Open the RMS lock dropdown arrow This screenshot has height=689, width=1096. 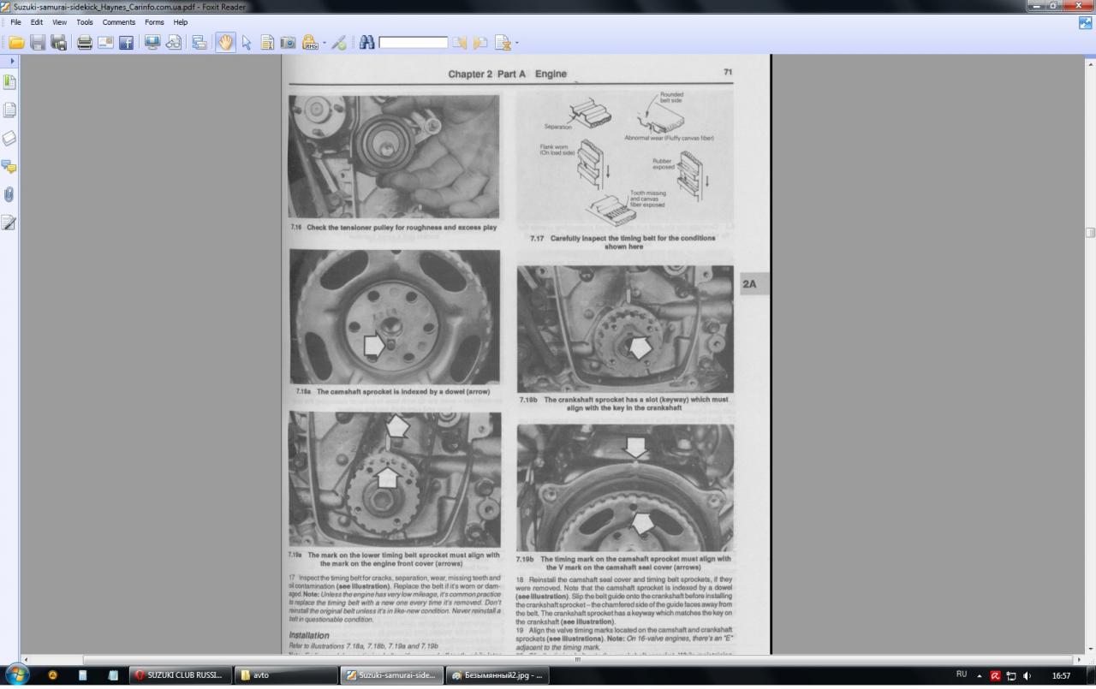point(324,43)
